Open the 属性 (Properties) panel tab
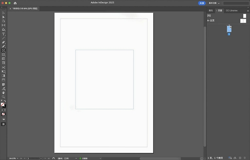Screen dimensions: 250x160 (x=210, y=10)
